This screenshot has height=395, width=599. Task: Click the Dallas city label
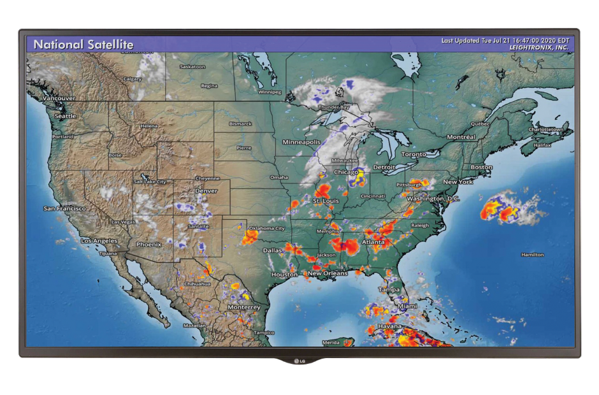(x=272, y=250)
